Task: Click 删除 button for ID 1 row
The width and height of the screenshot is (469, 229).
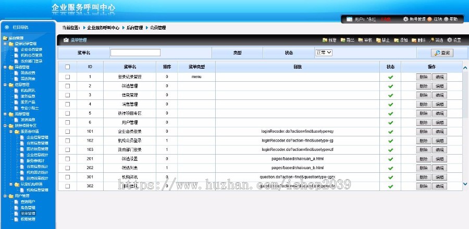Action: coord(424,77)
